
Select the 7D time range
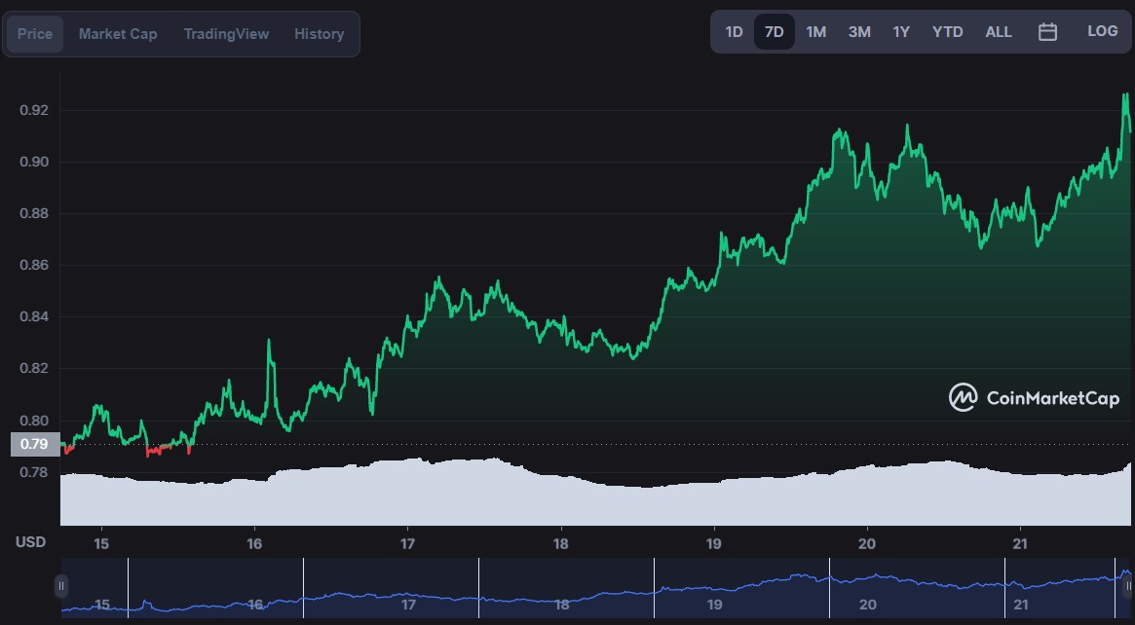click(775, 32)
